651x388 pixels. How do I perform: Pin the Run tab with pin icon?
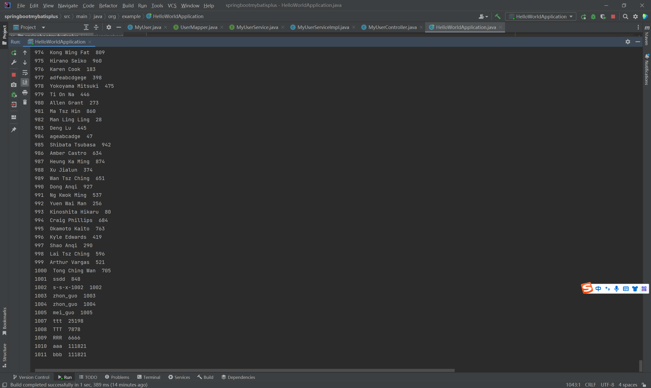tap(14, 130)
